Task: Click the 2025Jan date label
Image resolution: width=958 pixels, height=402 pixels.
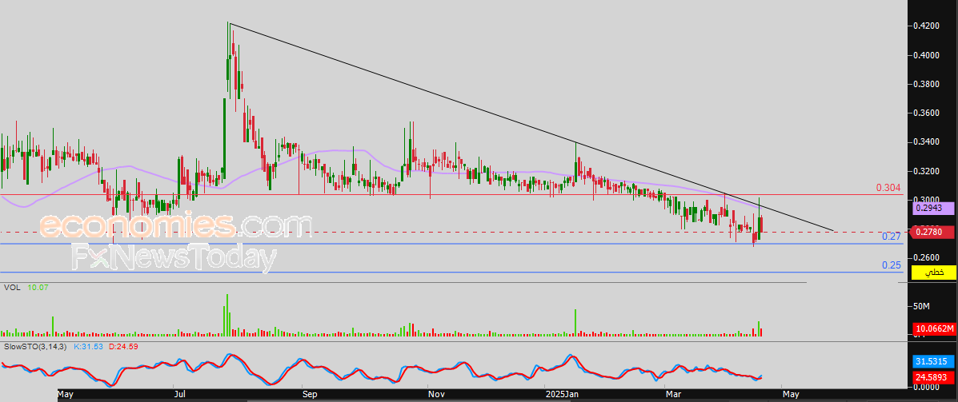Action: pos(562,394)
